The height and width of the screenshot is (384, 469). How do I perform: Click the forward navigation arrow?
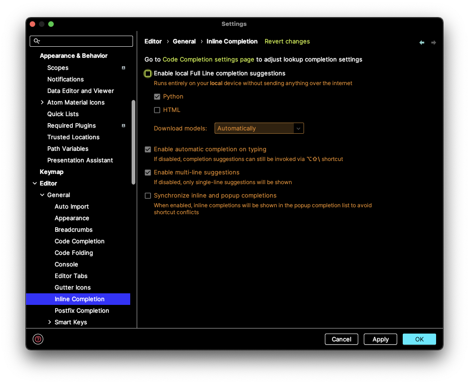pyautogui.click(x=434, y=43)
